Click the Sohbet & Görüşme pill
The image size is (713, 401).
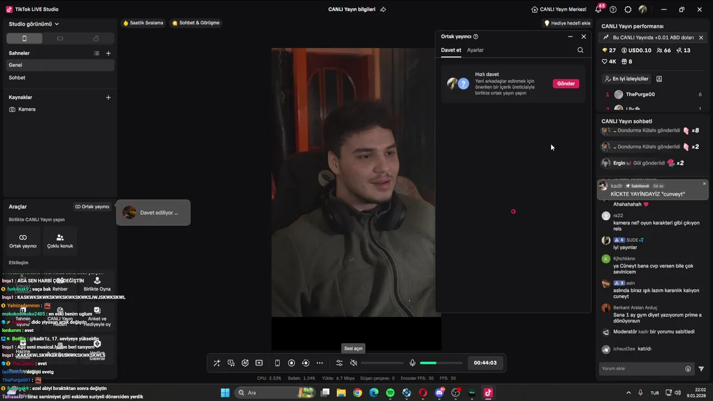[196, 23]
